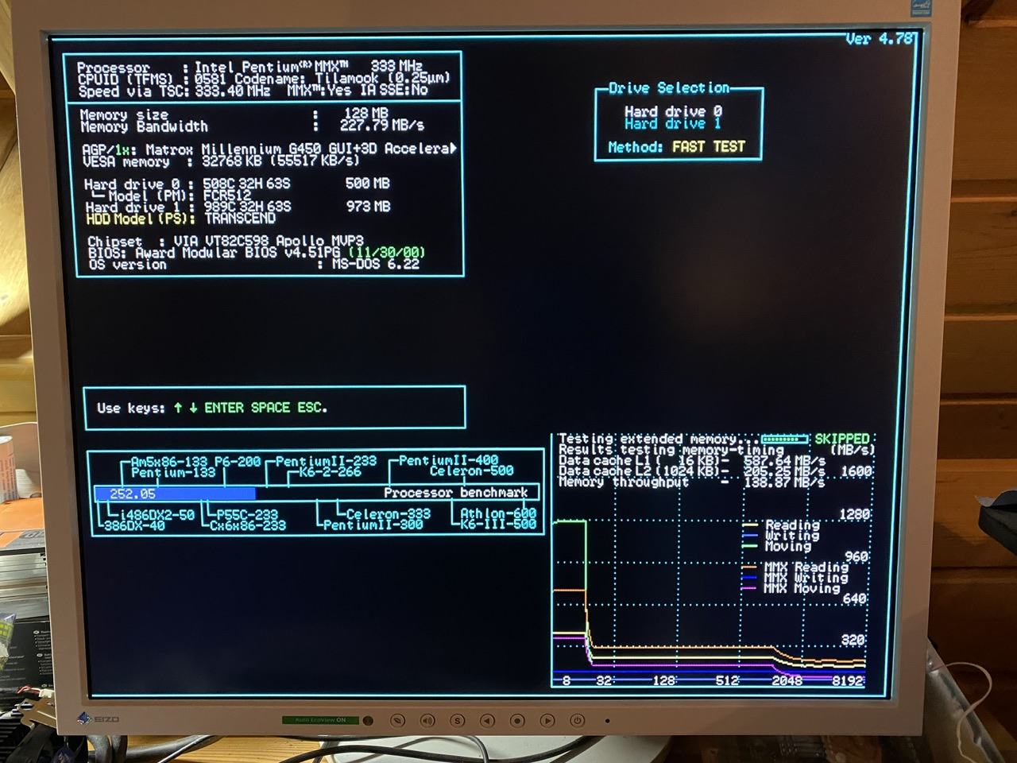Click the yellow swatch beside the plain Reading legend
Screen dimensions: 1017x763
750,526
